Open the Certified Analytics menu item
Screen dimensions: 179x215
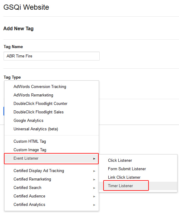[x=52, y=205]
